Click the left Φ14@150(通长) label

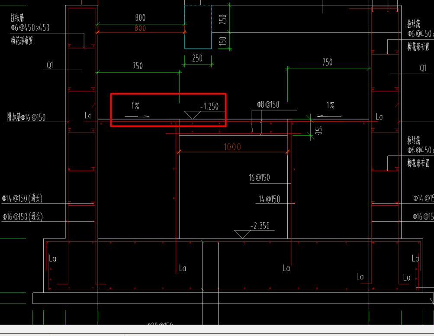pos(22,198)
